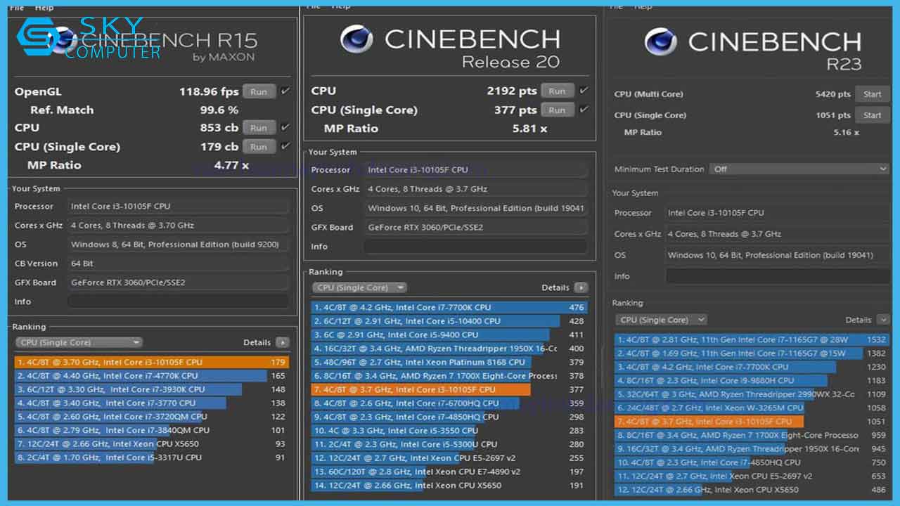The image size is (900, 506).
Task: Start the CPU (Multi Core) test in R23
Action: click(x=872, y=93)
